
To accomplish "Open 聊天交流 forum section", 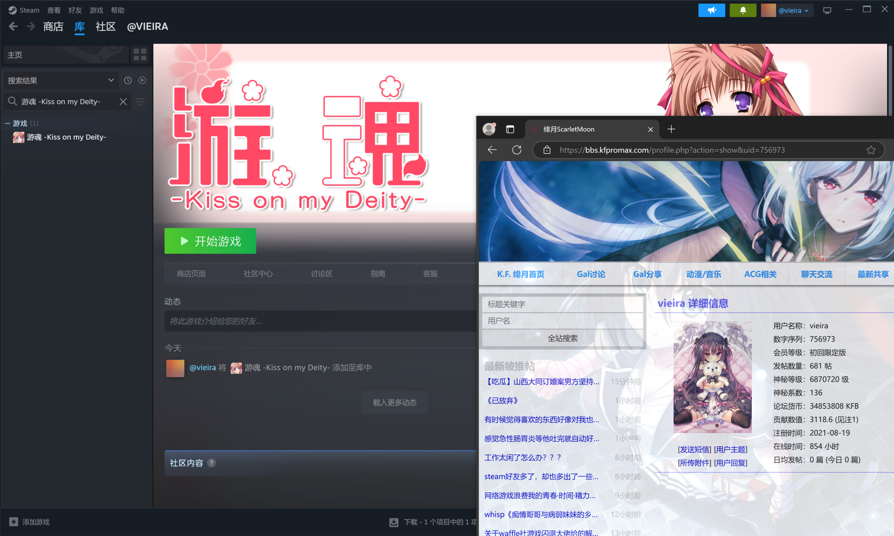I will click(x=817, y=274).
